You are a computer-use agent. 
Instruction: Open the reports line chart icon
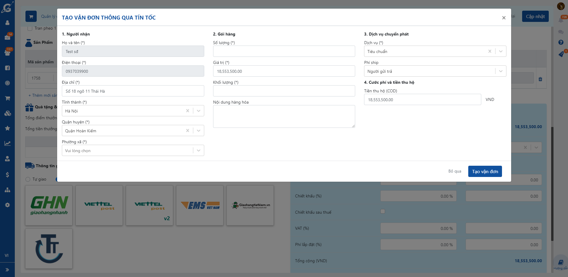(7, 144)
